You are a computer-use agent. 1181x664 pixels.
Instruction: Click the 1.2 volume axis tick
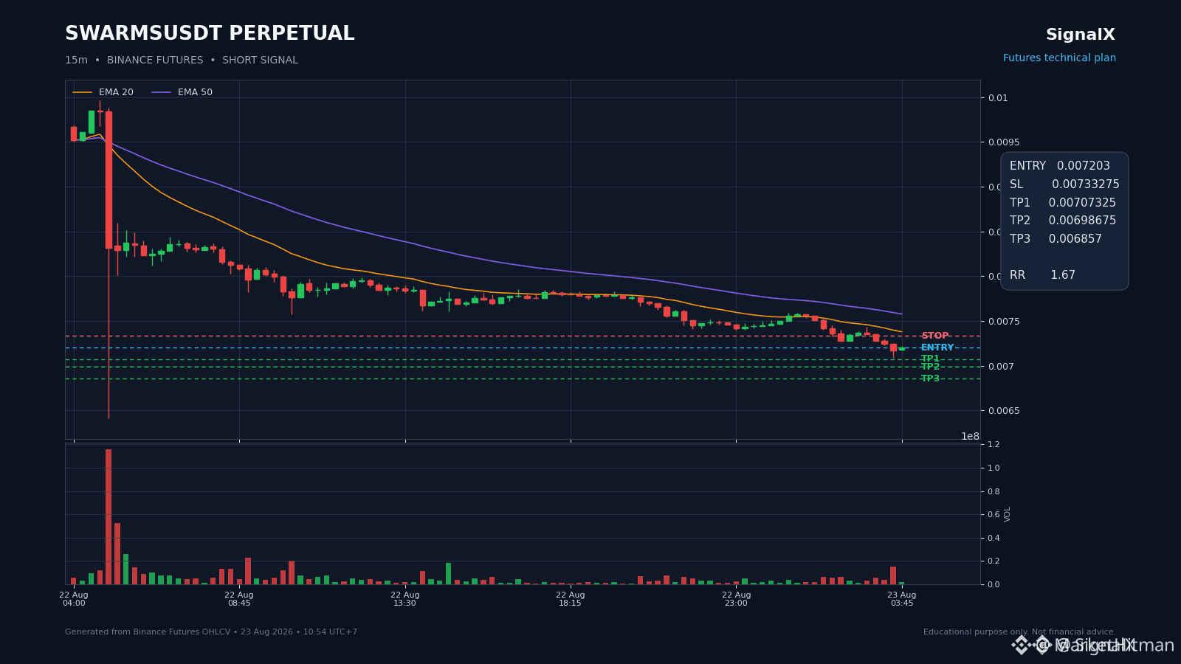point(994,444)
